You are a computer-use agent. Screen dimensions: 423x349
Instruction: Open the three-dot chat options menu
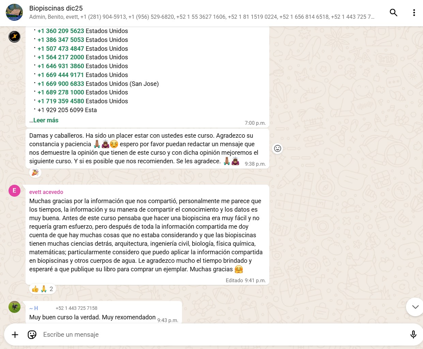[x=414, y=13]
